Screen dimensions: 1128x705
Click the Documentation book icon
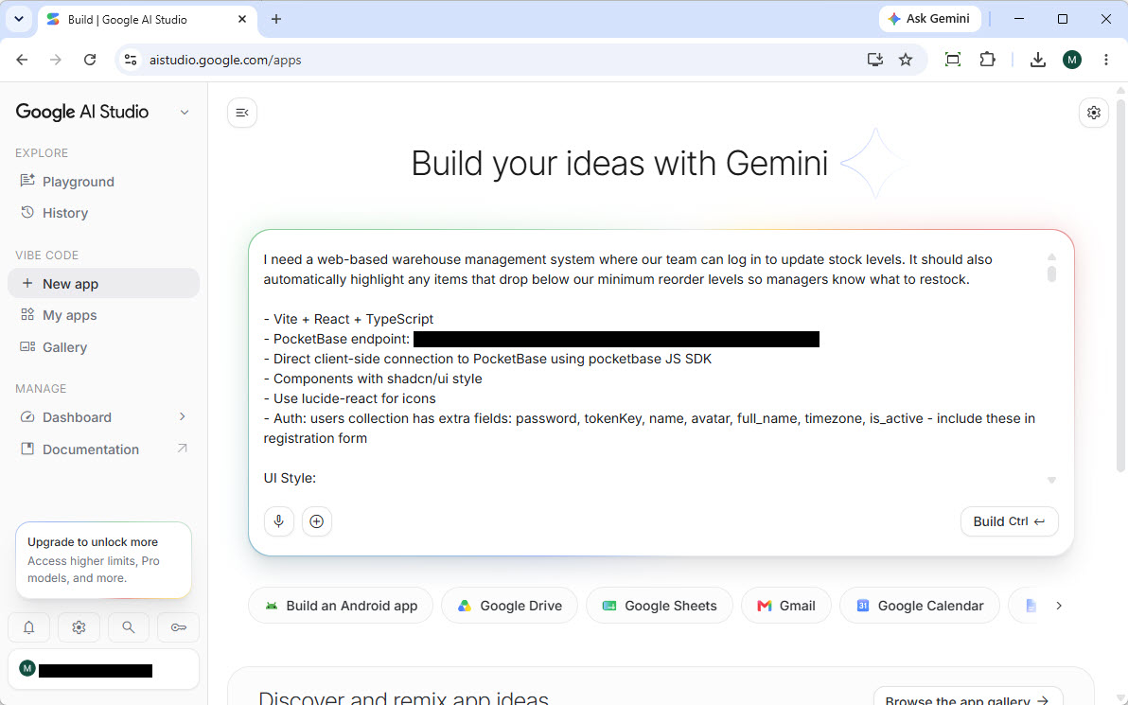coord(27,449)
